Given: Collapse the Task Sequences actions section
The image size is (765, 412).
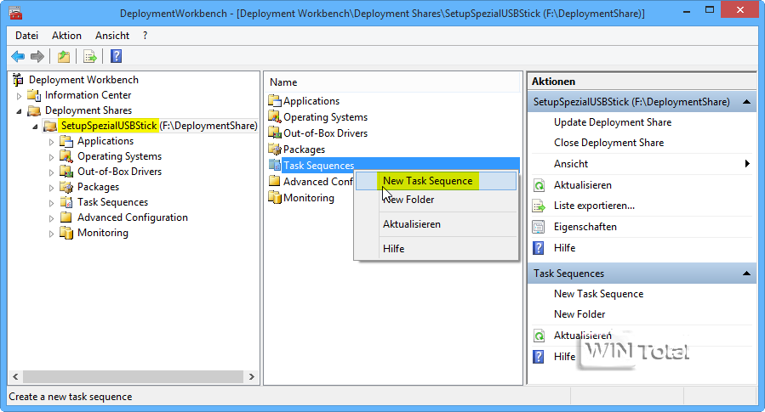Looking at the screenshot, I should (x=746, y=274).
